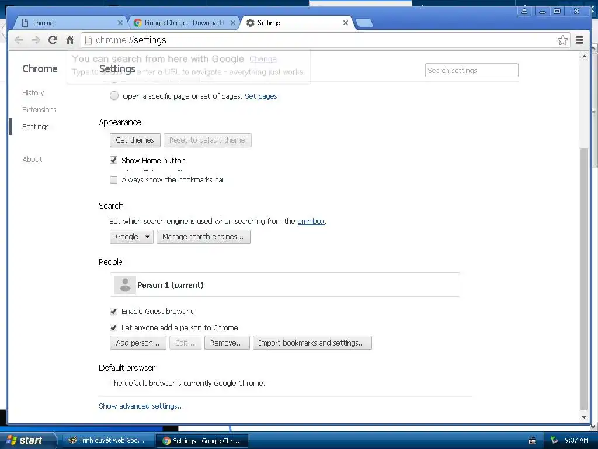Toggle Let anyone add a person checkbox
598x449 pixels.
point(114,327)
